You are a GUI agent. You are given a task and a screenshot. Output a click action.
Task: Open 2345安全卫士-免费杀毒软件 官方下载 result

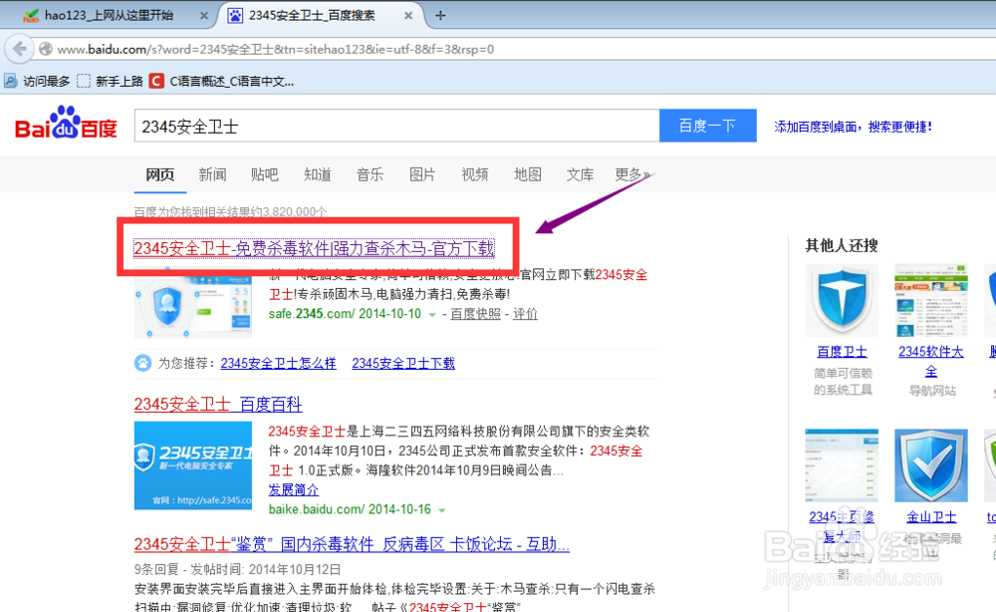tap(314, 248)
